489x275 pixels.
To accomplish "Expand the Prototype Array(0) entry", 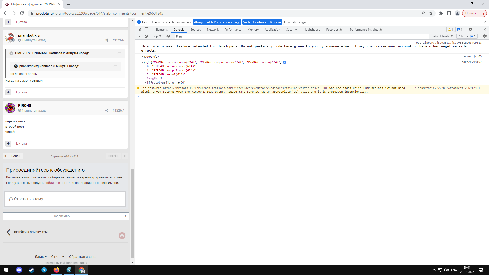I will pos(145,82).
